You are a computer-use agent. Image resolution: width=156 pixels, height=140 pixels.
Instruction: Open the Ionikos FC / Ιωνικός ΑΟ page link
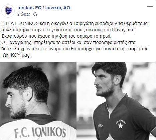click(x=44, y=8)
